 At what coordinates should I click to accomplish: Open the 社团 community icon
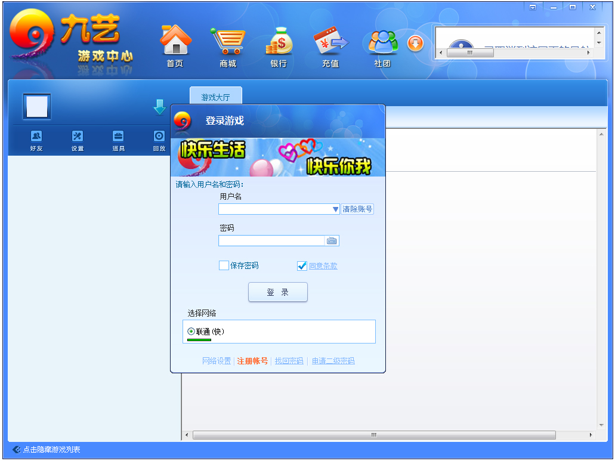click(x=382, y=41)
